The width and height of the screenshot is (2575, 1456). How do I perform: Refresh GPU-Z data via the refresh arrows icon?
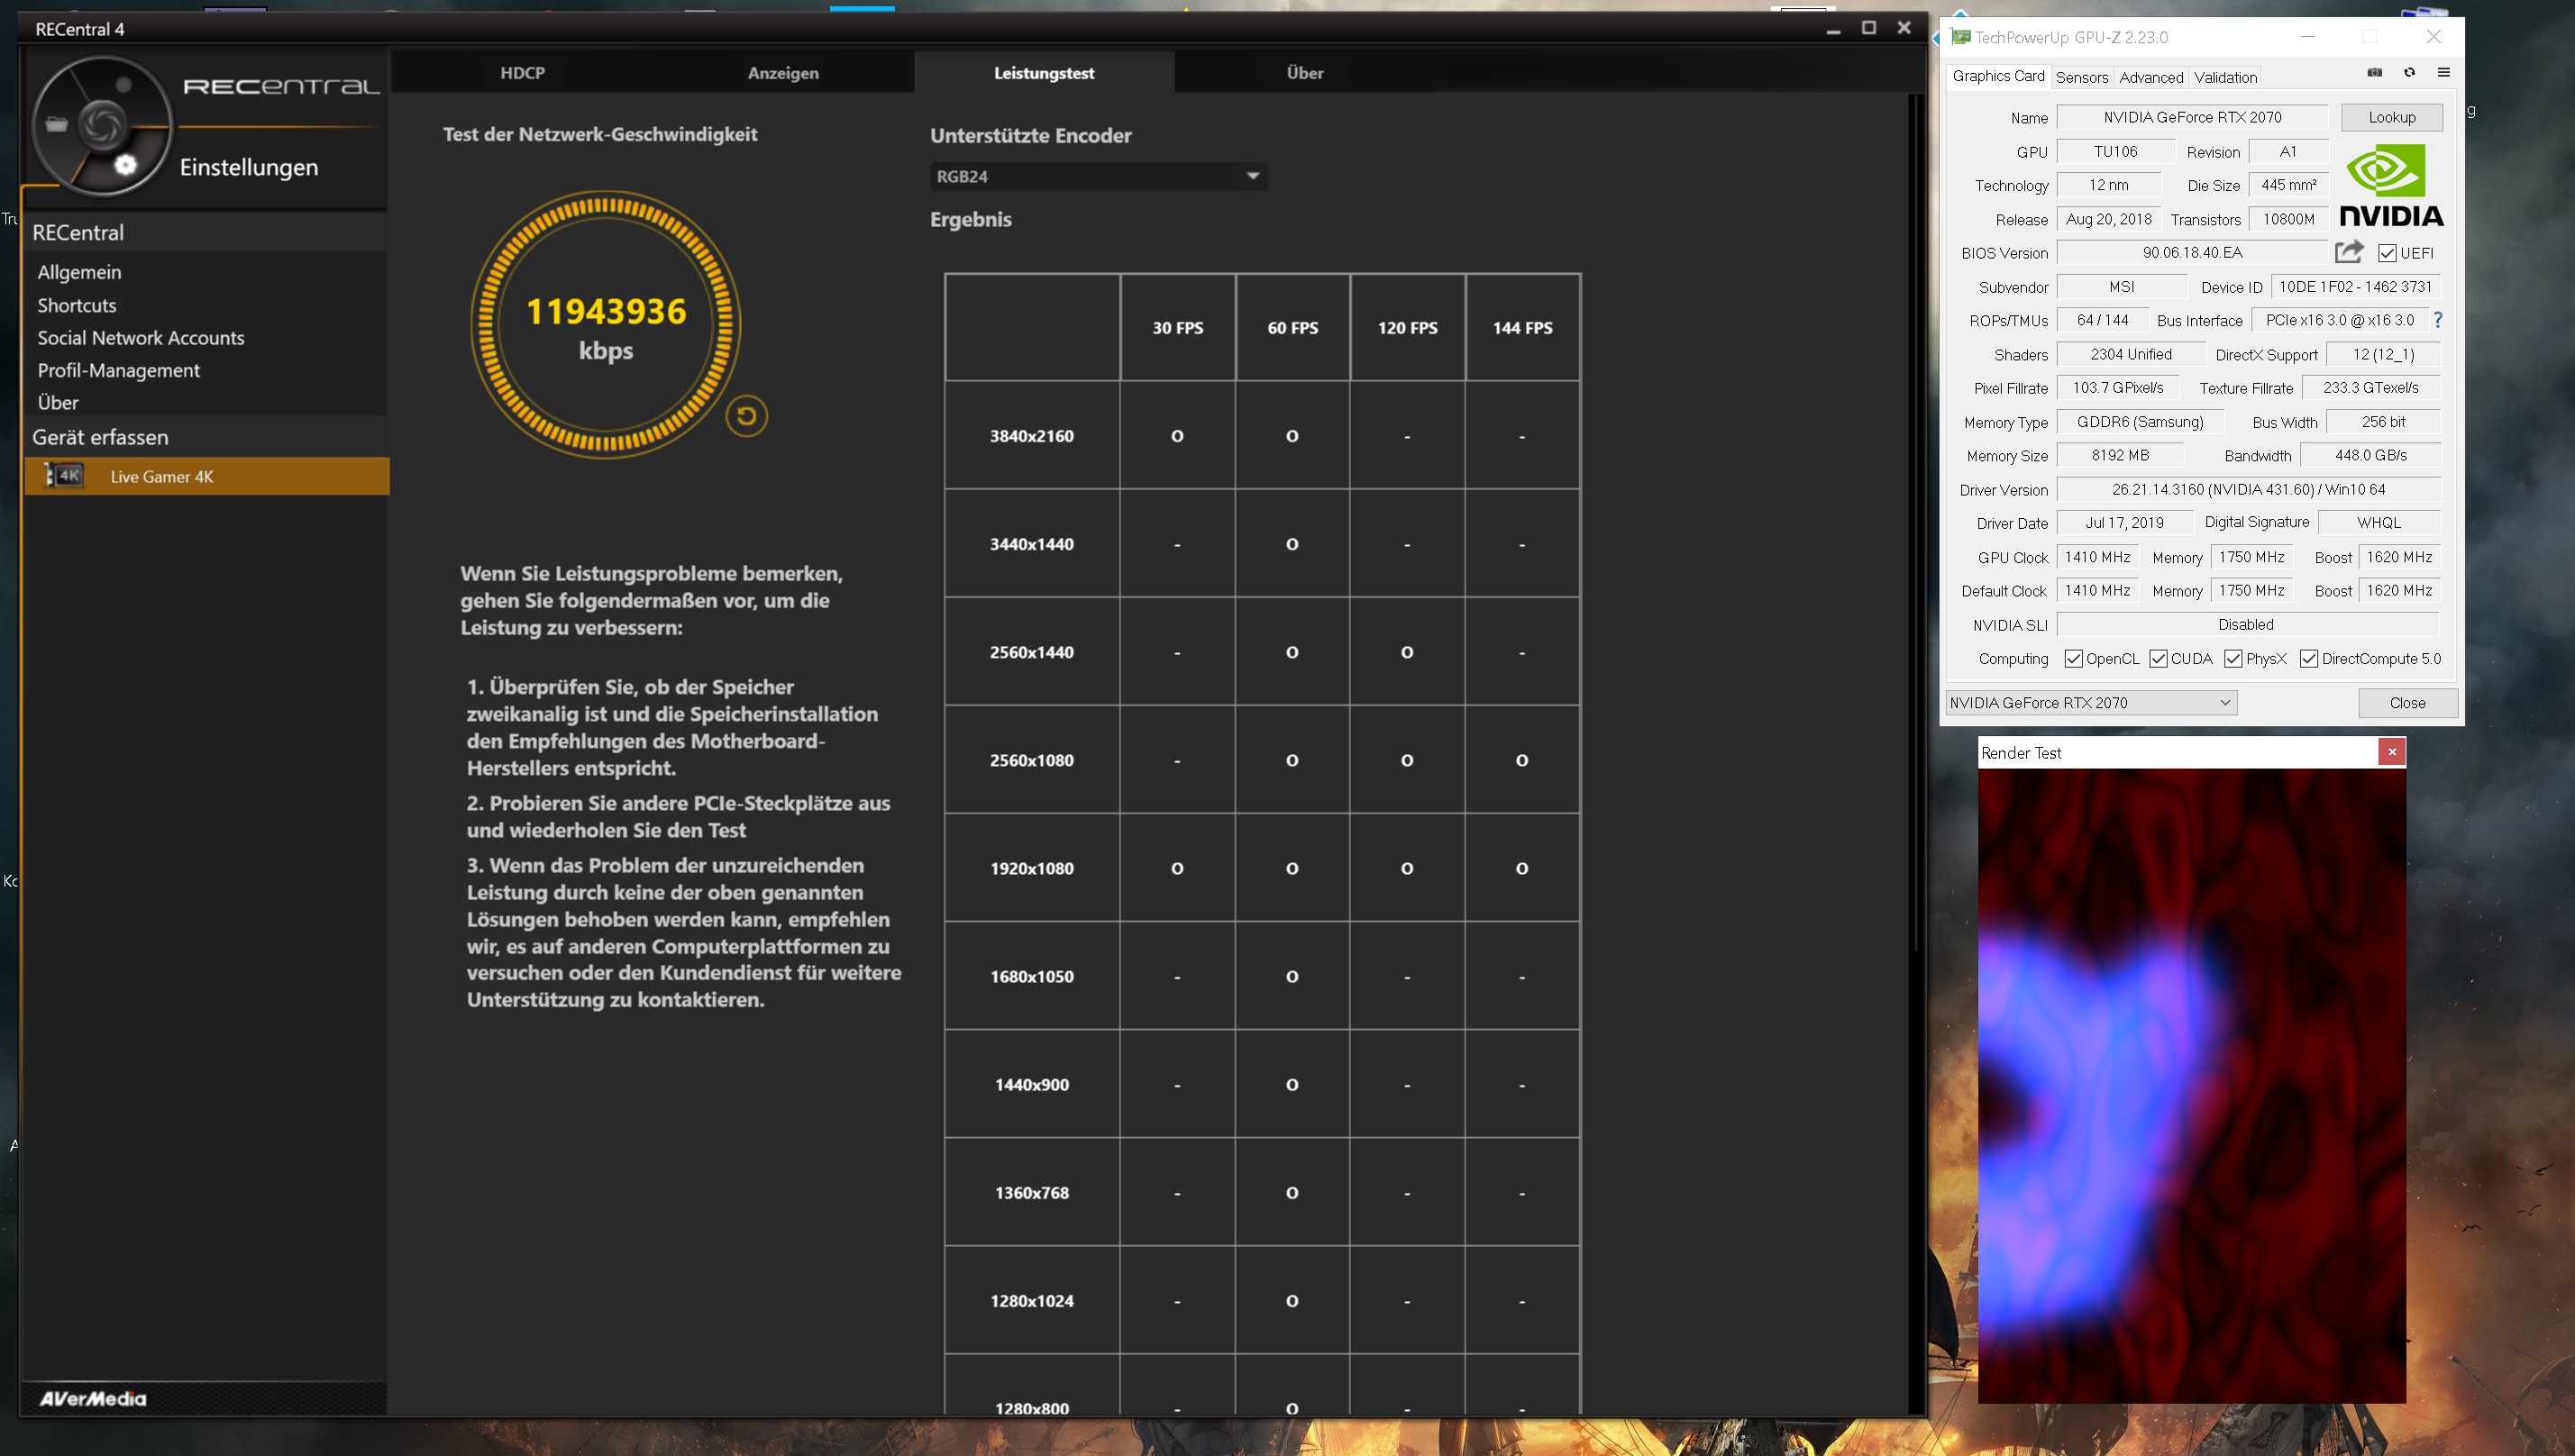point(2410,73)
